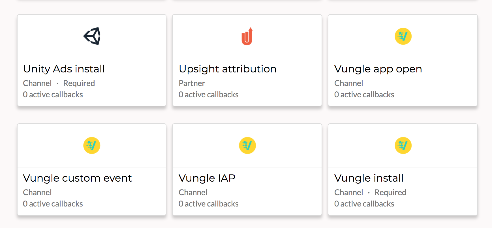Select the Vungle app open logo

(403, 36)
